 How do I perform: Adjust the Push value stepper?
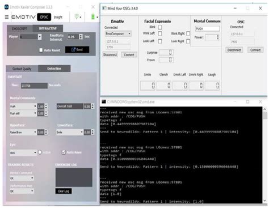(46, 107)
